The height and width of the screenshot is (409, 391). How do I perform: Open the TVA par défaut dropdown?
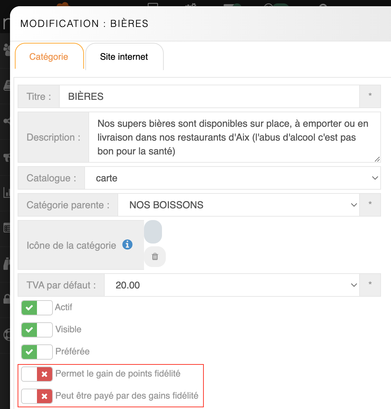(231, 285)
